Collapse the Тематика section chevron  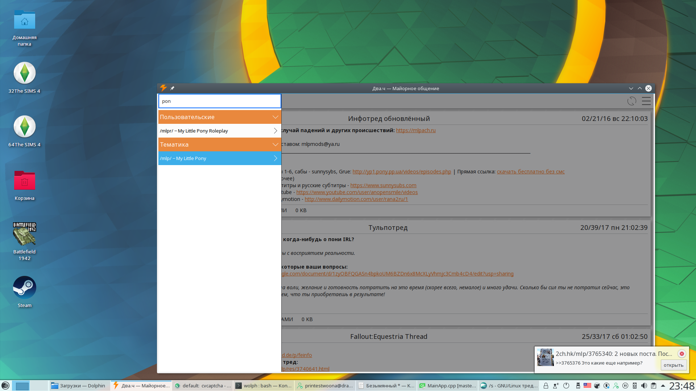275,144
